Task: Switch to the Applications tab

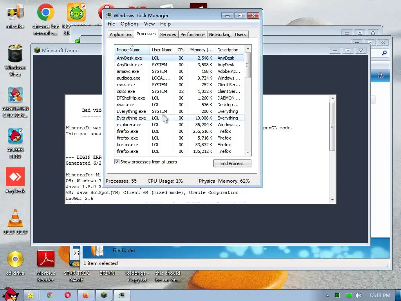Action: (121, 34)
